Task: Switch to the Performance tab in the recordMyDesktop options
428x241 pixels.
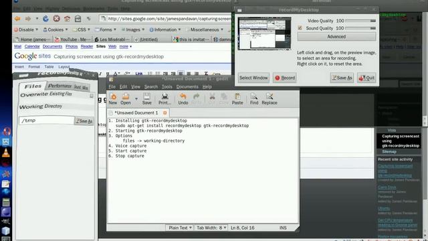Action: pos(60,86)
